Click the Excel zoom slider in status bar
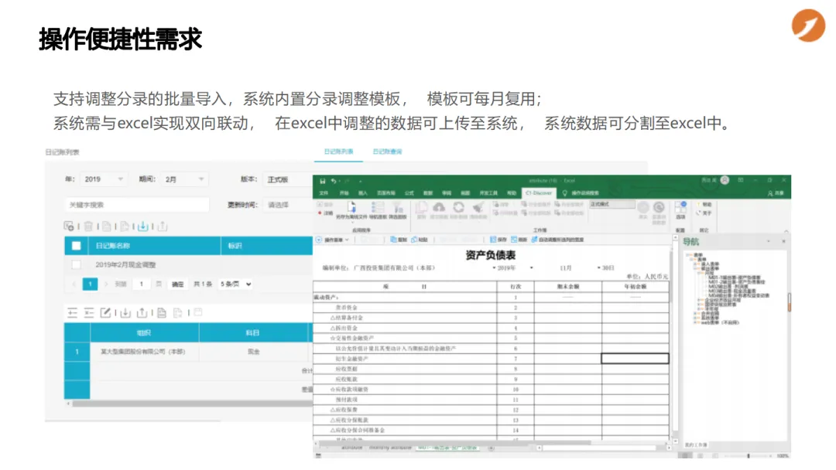 point(748,456)
